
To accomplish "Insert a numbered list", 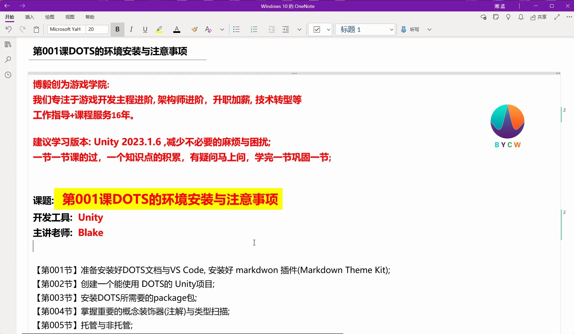I will (254, 29).
